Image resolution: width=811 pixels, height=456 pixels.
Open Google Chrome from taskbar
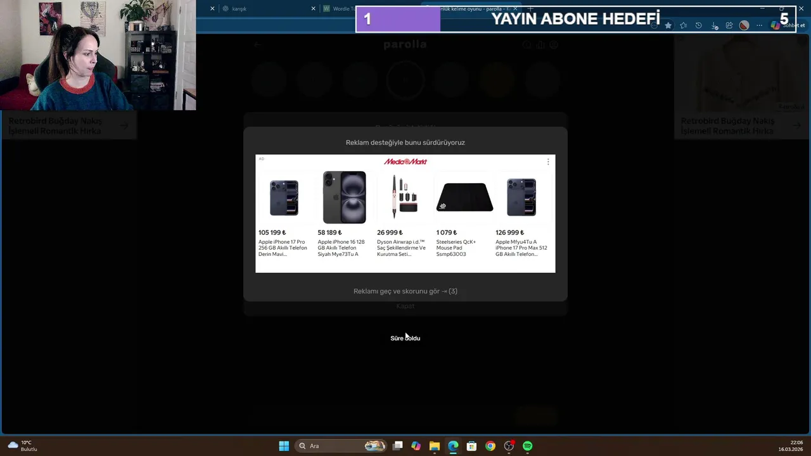[x=490, y=446]
